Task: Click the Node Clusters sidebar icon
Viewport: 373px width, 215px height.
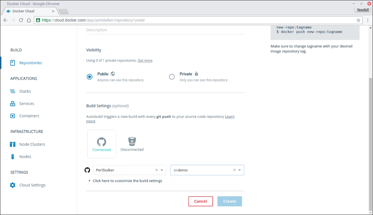Action: [13, 144]
